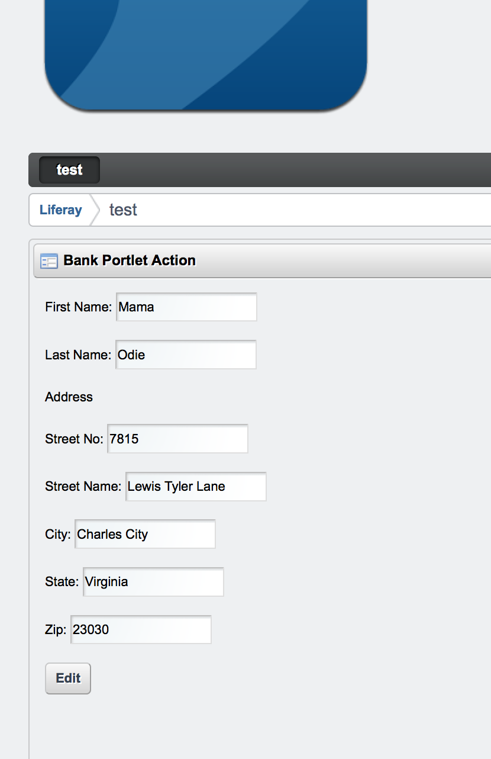
Task: Go to Liferay breadcrumb link
Action: 60,210
